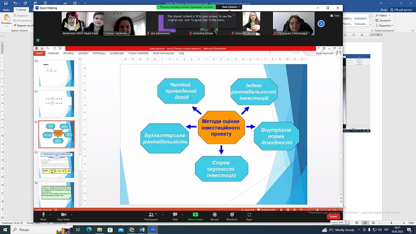Screen dimensions: 416x234
Task: Expand video options arrow beside Stop Video
Action: pyautogui.click(x=72, y=214)
